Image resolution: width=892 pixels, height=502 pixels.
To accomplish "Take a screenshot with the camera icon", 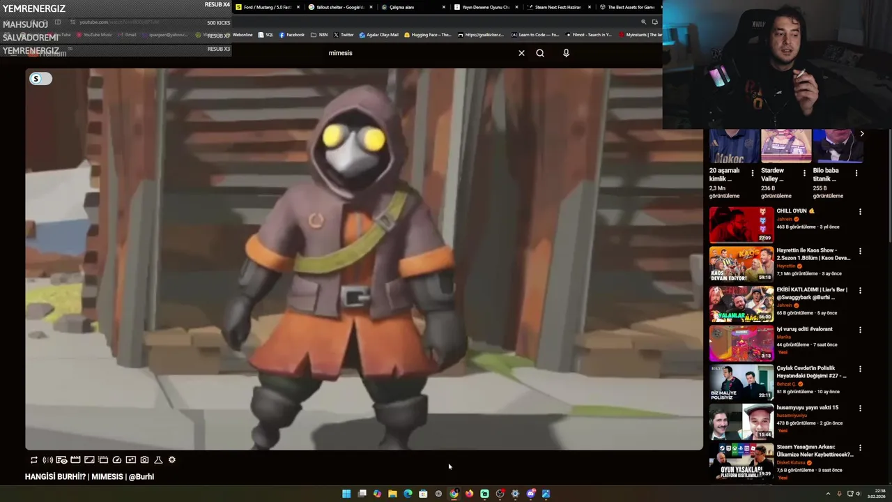I will pyautogui.click(x=144, y=460).
